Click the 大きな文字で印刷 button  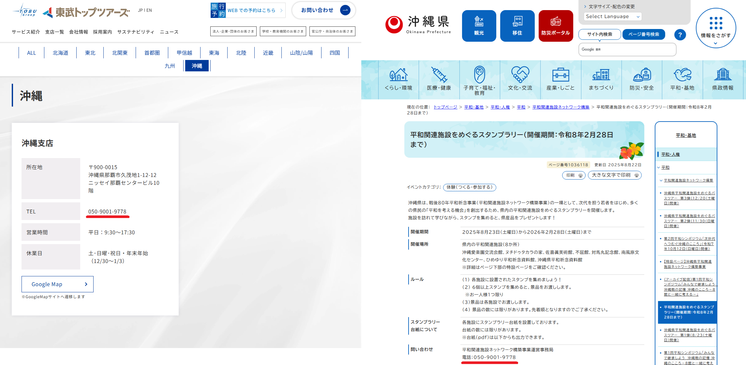(614, 175)
